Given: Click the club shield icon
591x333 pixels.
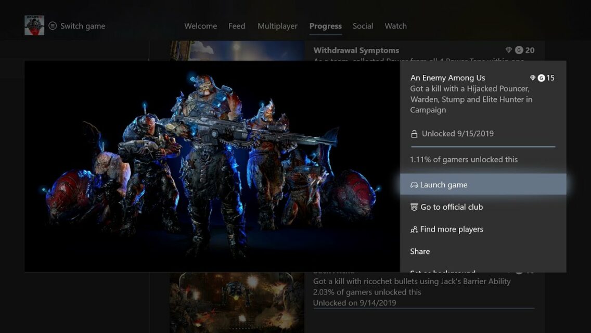Looking at the screenshot, I should 414,207.
